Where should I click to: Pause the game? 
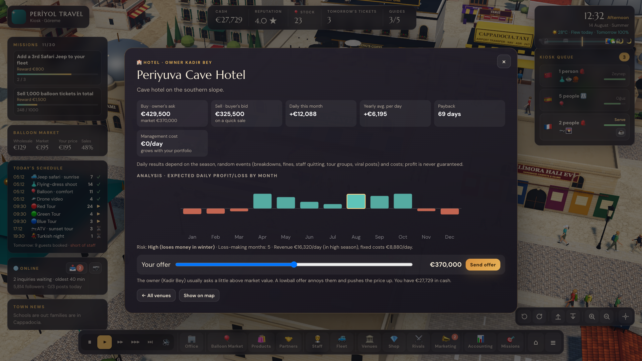(x=90, y=342)
